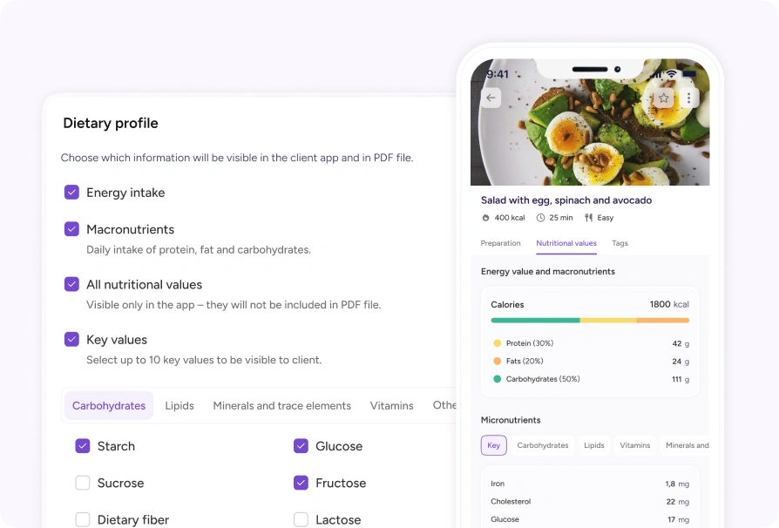Screen dimensions: 779x528
Task: Uncheck the Fructose checkbox
Action: [301, 483]
